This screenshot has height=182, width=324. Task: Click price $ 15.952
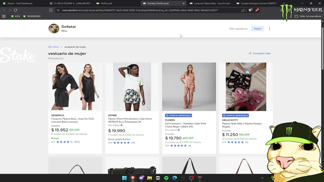click(60, 130)
